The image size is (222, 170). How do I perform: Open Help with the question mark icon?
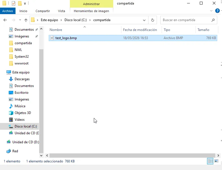point(217,11)
